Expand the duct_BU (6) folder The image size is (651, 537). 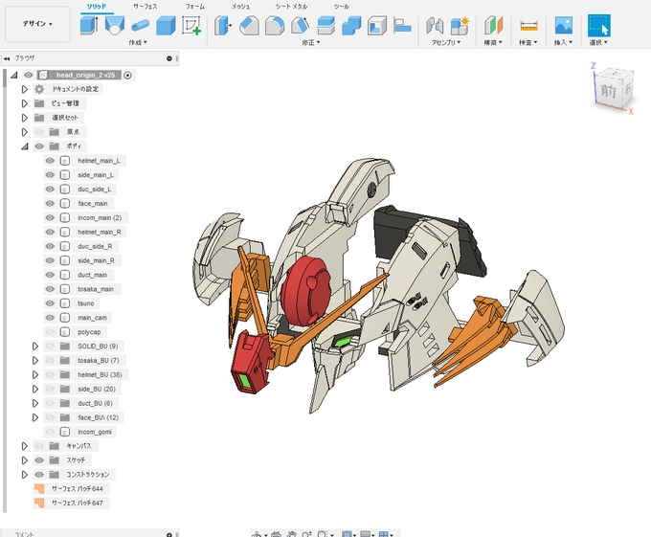(x=35, y=403)
